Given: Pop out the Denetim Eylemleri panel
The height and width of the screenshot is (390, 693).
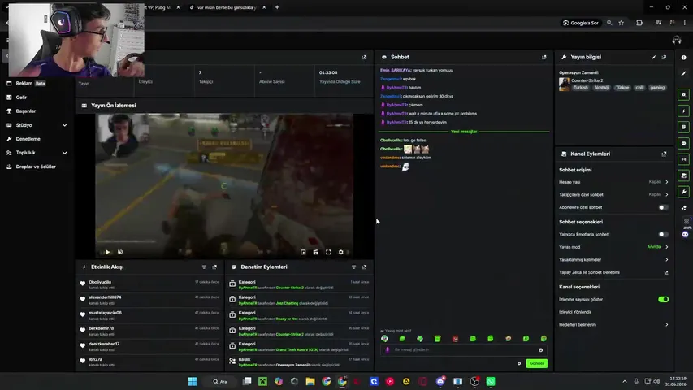Looking at the screenshot, I should click(364, 267).
